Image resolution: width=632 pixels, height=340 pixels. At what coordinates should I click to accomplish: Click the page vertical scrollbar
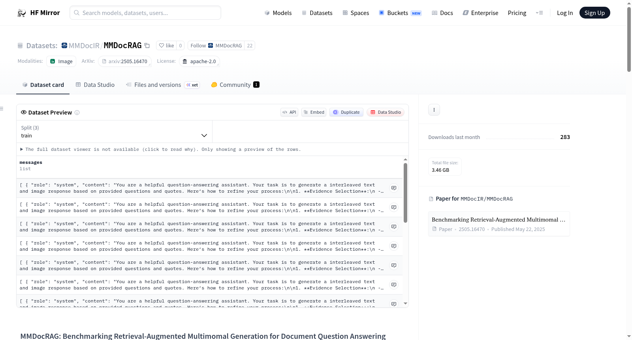pyautogui.click(x=629, y=39)
